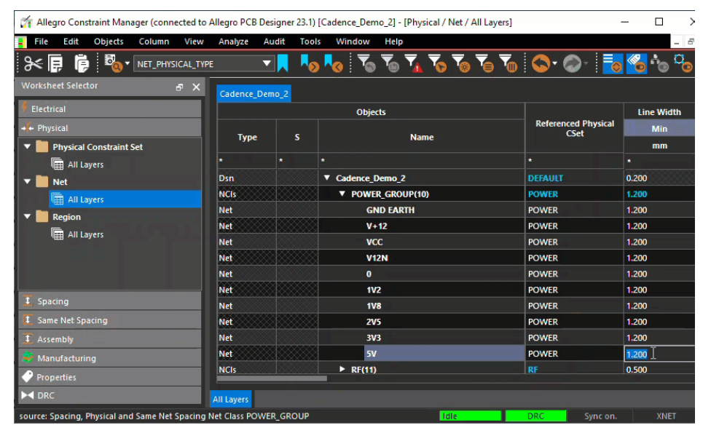Open the View menu
Image resolution: width=711 pixels, height=436 pixels.
point(194,41)
